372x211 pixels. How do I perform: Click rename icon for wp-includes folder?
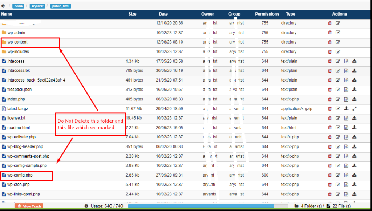[x=338, y=51]
